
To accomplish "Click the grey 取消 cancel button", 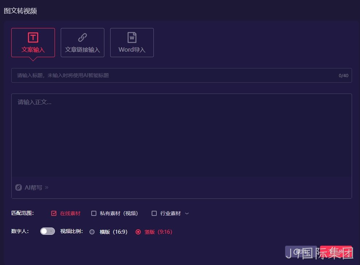I will point(301,252).
